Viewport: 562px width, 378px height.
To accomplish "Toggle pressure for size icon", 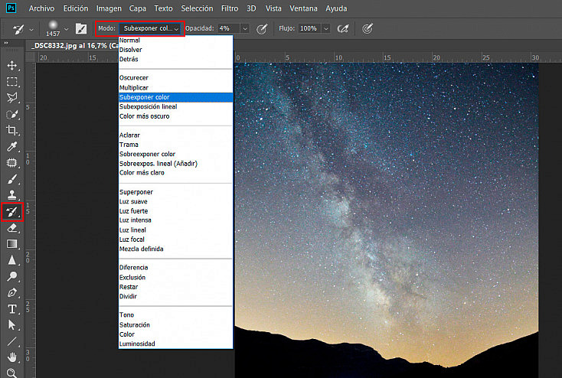I will tap(368, 28).
